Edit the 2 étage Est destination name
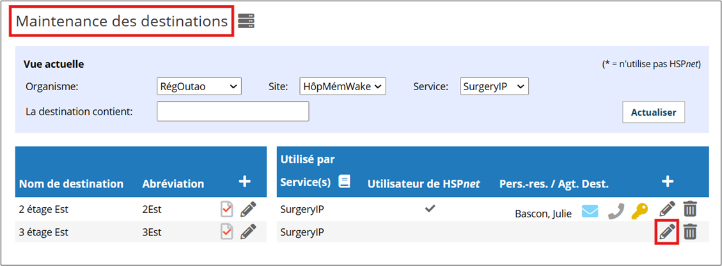 coord(248,209)
